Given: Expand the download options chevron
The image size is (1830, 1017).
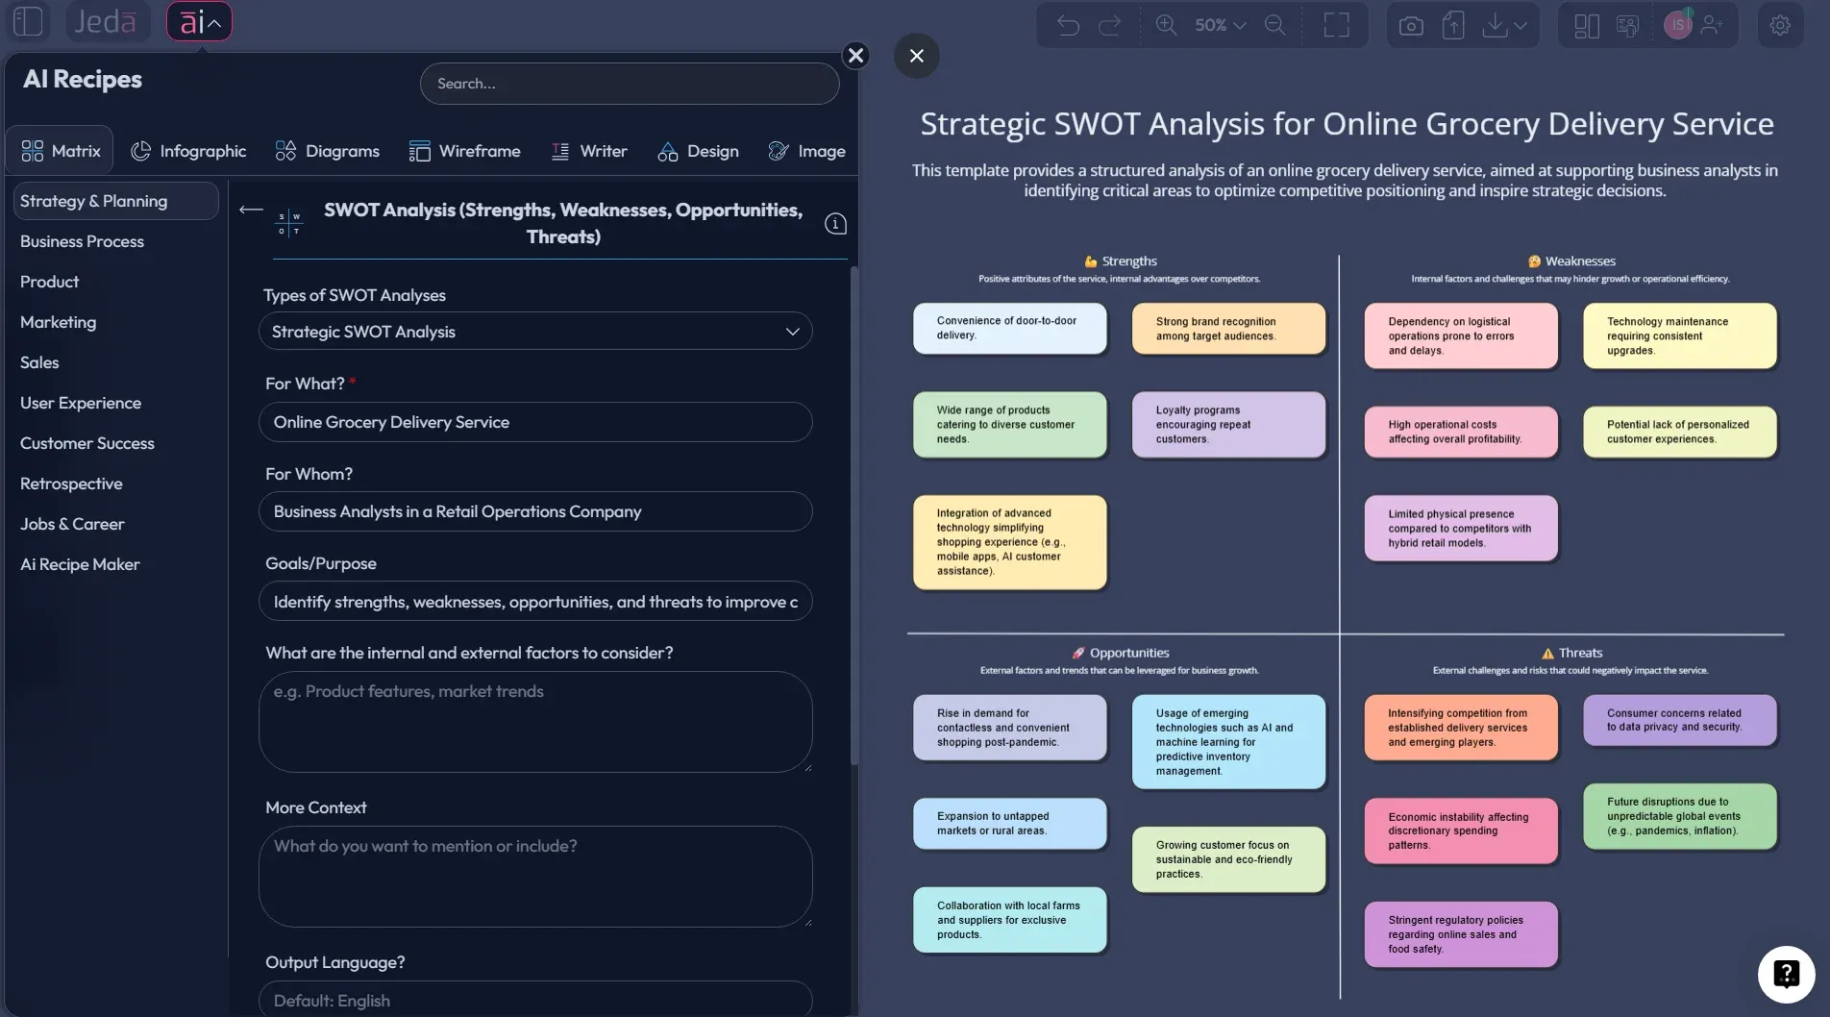Looking at the screenshot, I should pos(1520,25).
